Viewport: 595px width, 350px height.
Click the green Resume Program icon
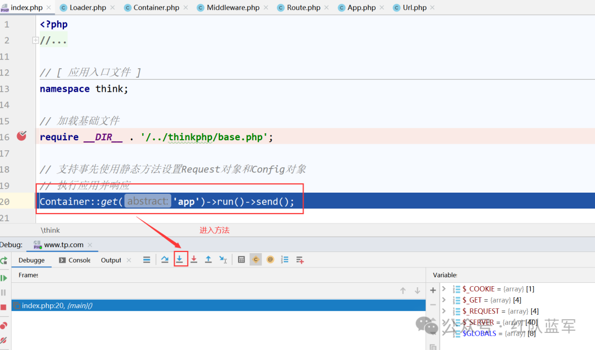pyautogui.click(x=4, y=278)
